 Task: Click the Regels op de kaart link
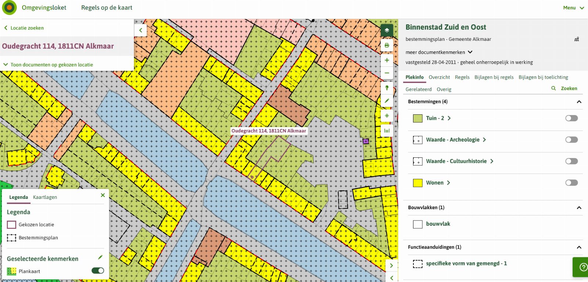pyautogui.click(x=107, y=8)
